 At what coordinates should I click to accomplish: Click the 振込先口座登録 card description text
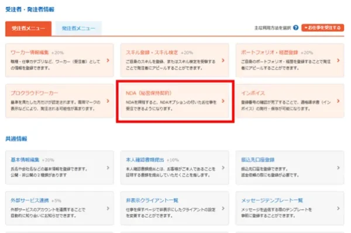coord(270,172)
